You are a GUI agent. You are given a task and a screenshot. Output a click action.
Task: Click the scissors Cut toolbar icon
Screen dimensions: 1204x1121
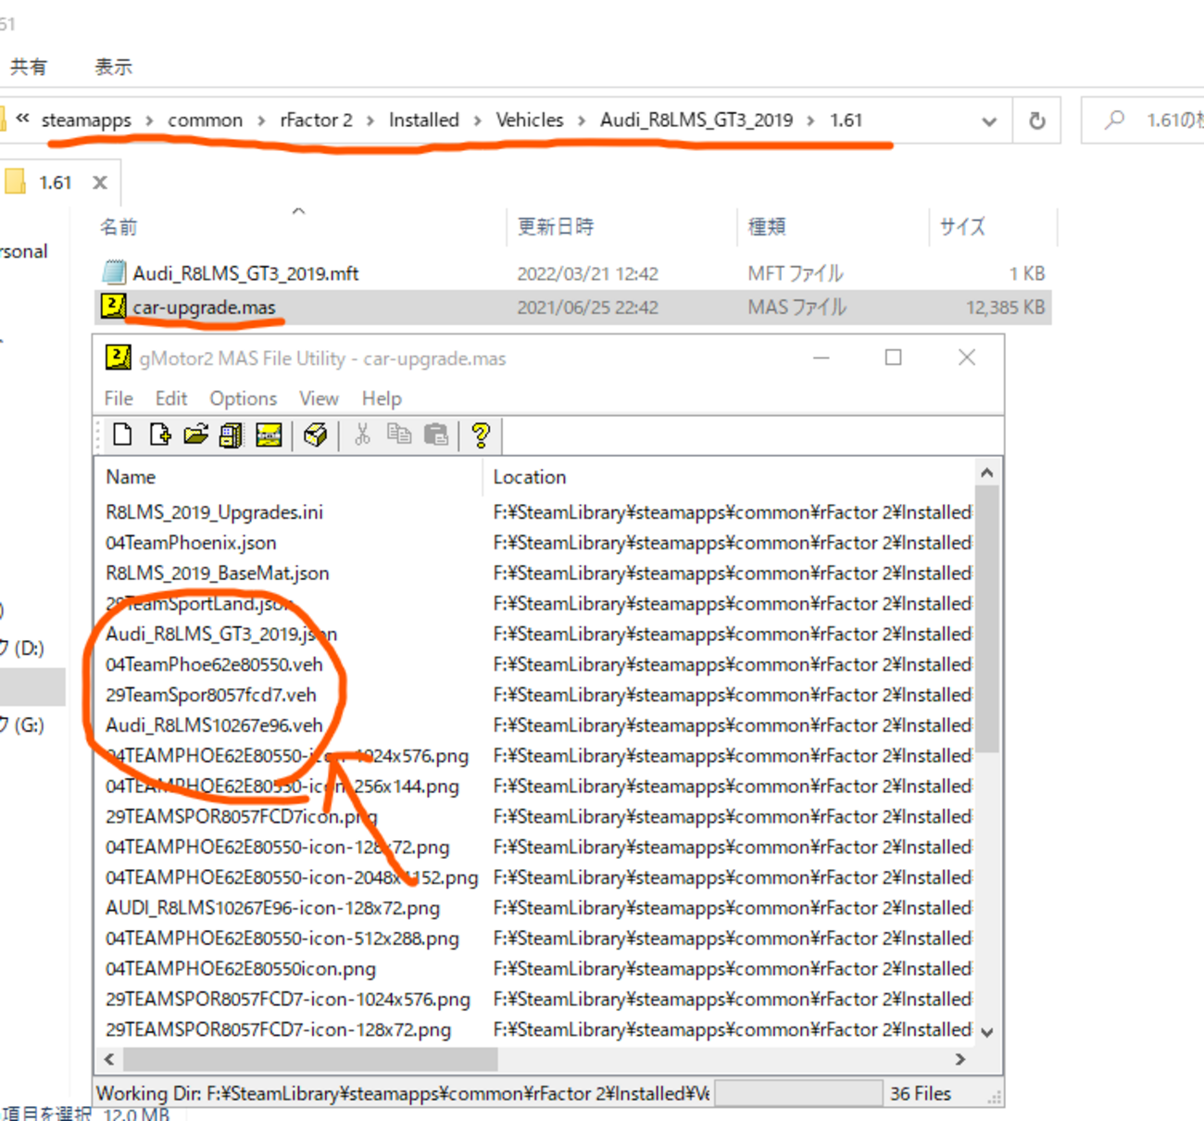[x=362, y=435]
